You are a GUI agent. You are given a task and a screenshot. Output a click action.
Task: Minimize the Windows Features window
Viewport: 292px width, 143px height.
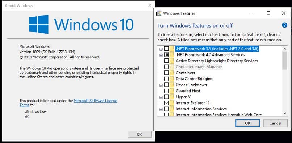pos(253,13)
